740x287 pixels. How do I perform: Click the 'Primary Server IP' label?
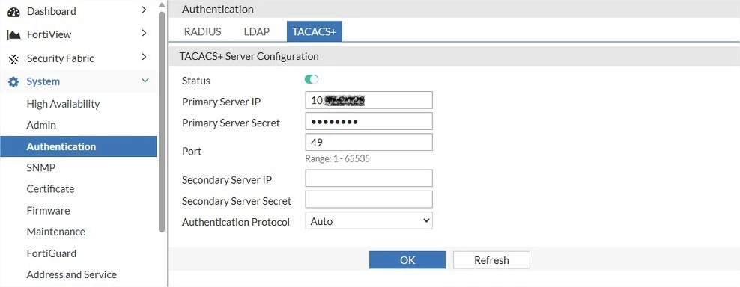[x=222, y=102]
